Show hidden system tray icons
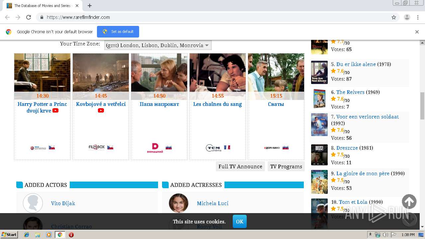425x239 pixels. click(x=370, y=235)
